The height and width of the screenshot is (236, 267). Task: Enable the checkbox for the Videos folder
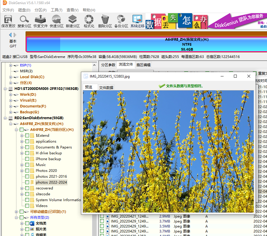27,206
